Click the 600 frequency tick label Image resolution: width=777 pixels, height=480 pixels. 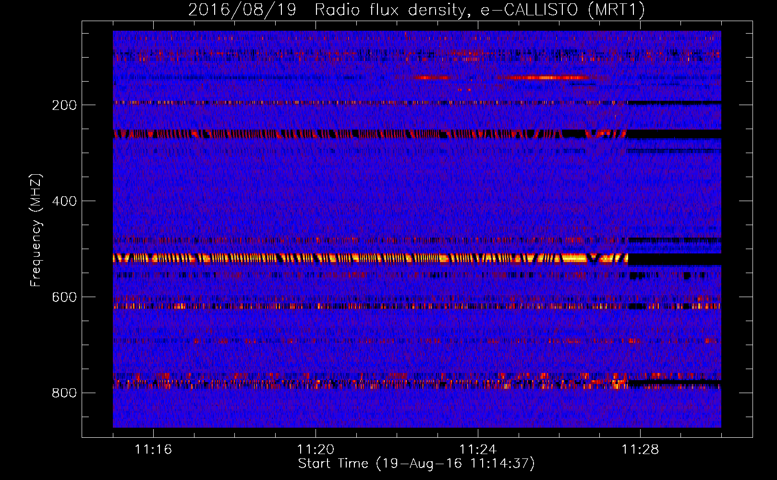[64, 297]
